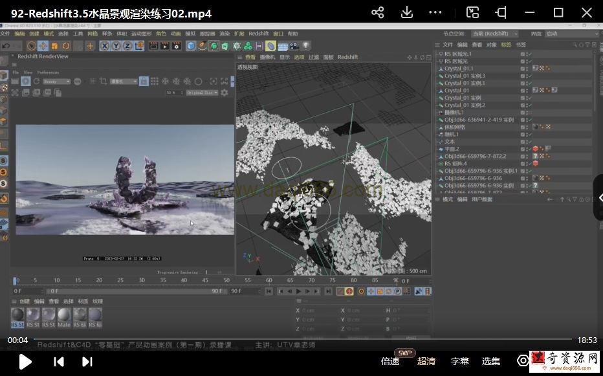This screenshot has height=376, width=603.
Task: Open the camera dropdown in RenderView
Action: [x=124, y=82]
